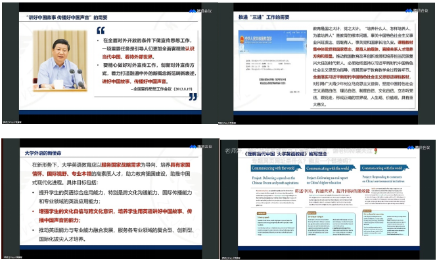This screenshot has height=261, width=437.
Task: Click the slide title 大学外语的新使命
Action: tap(43, 153)
